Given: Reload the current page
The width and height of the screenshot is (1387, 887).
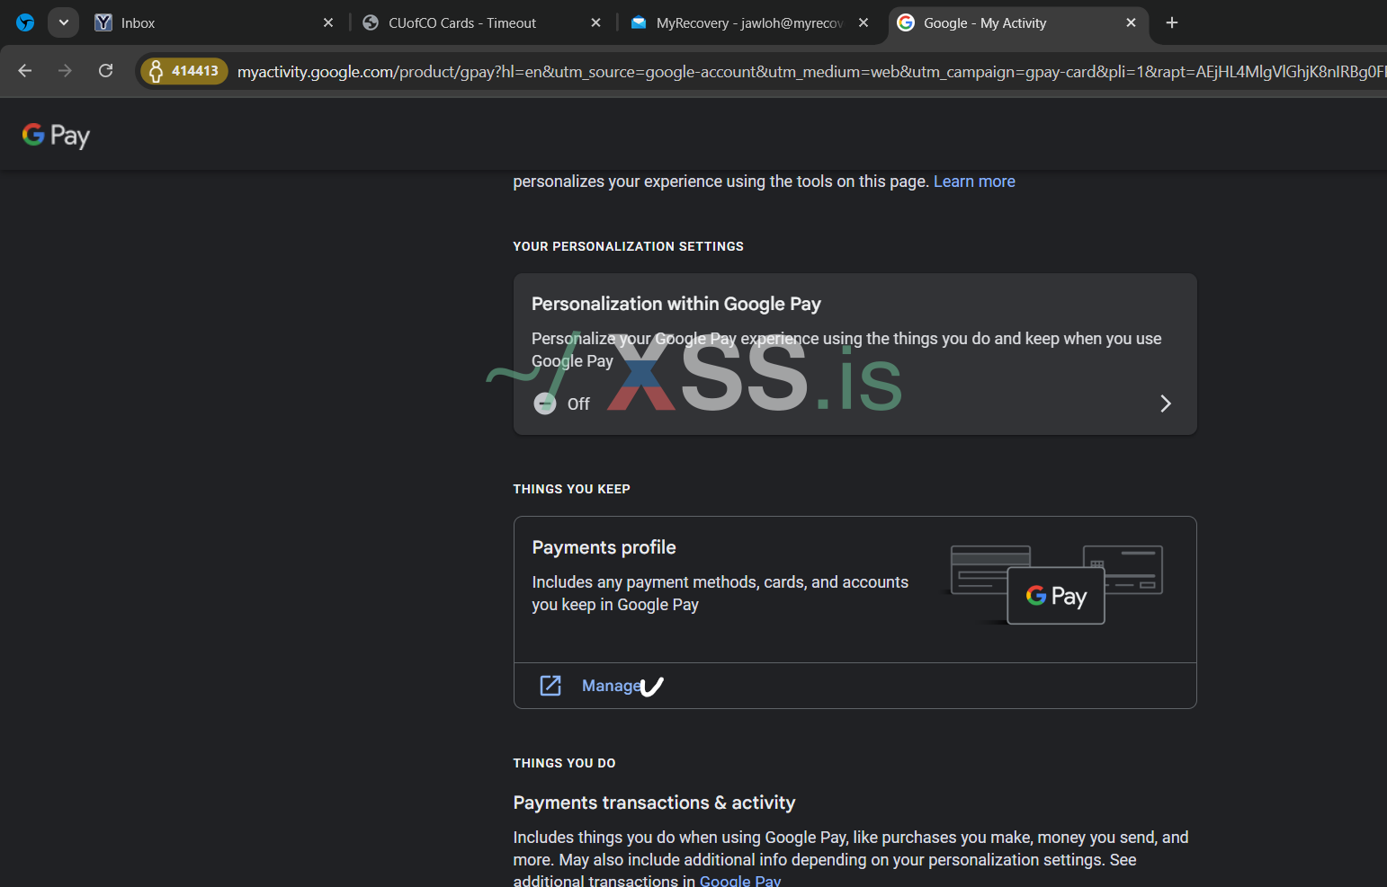Looking at the screenshot, I should coord(105,70).
